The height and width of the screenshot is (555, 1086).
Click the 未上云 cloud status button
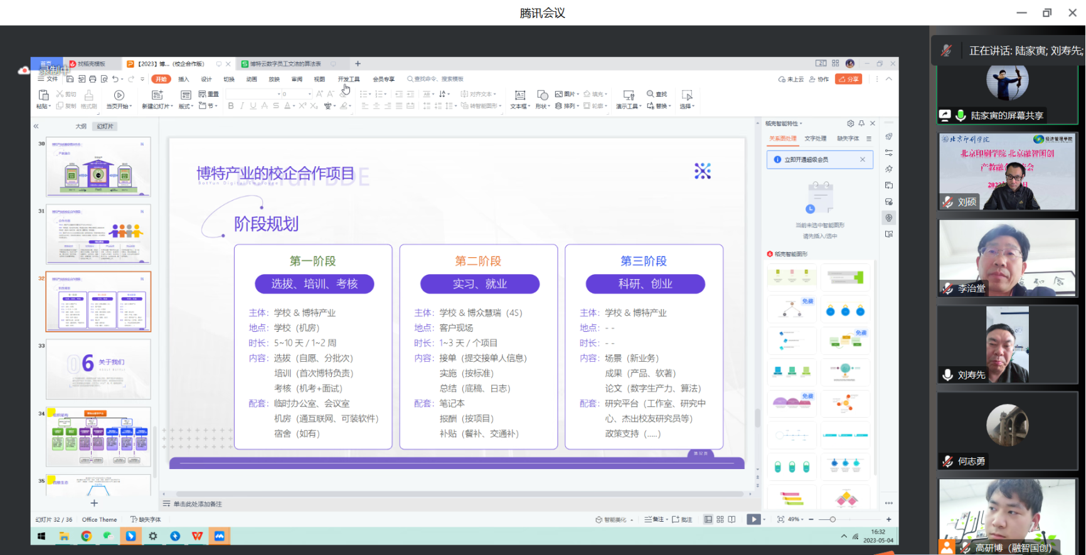click(791, 79)
